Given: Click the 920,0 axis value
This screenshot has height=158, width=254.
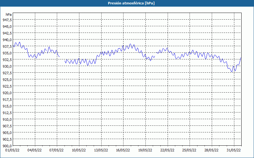Looking at the screenshot, I should [x=7, y=93].
